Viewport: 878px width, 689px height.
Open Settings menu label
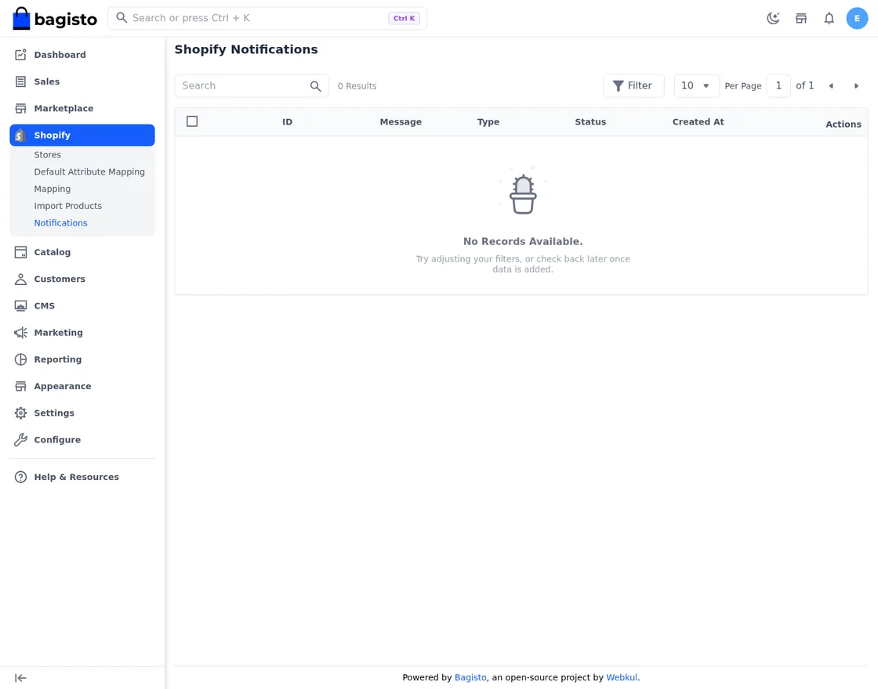pos(54,413)
